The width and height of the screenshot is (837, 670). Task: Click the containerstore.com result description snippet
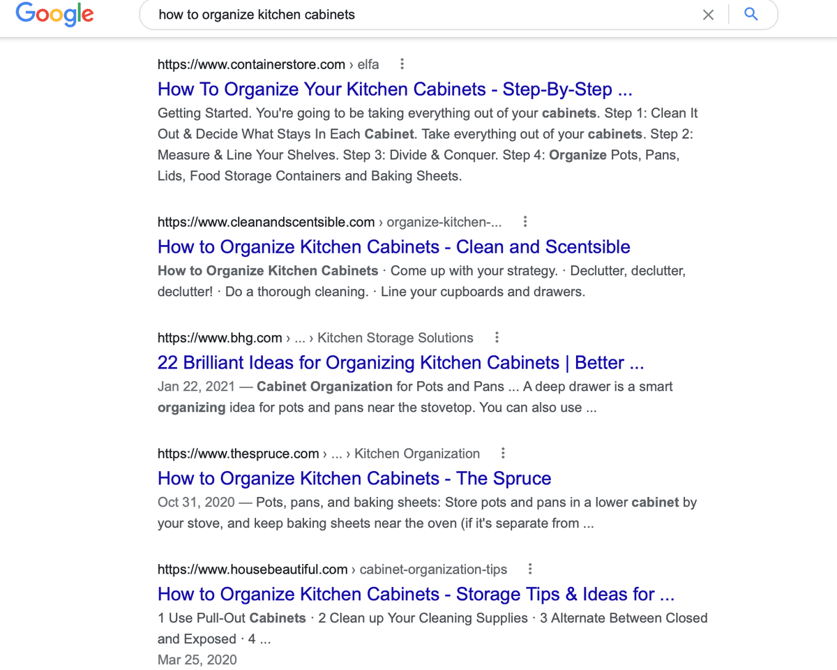427,144
